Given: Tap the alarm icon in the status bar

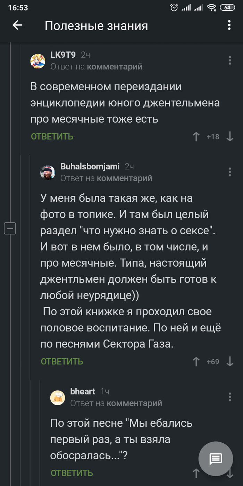Looking at the screenshot, I should point(174,8).
